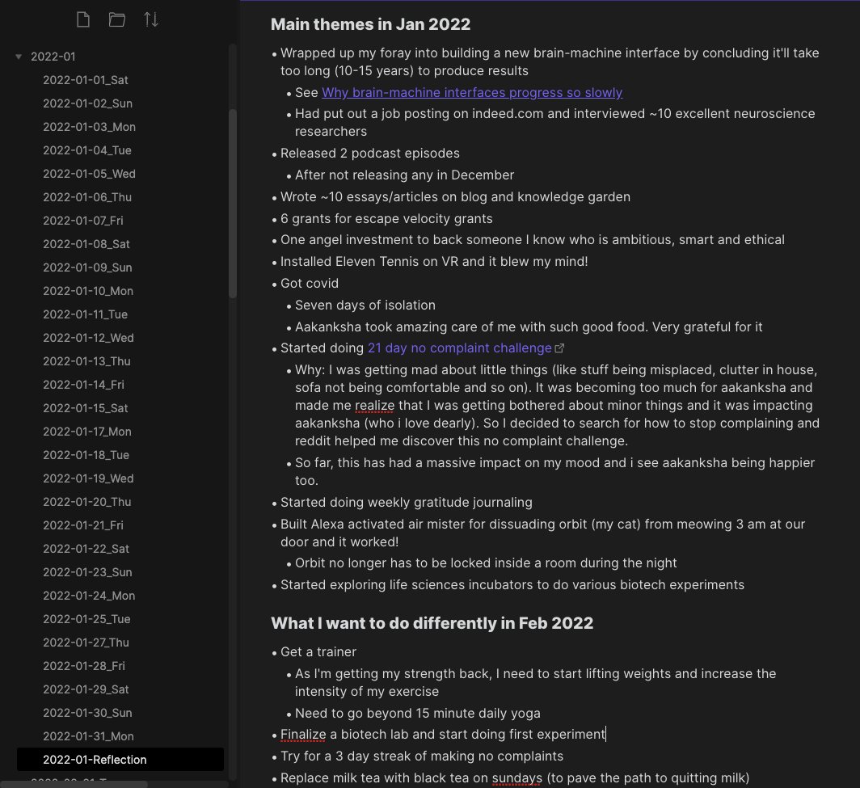Click 'Need to go beyond 15 minute daily yoga'
The image size is (860, 788).
417,713
